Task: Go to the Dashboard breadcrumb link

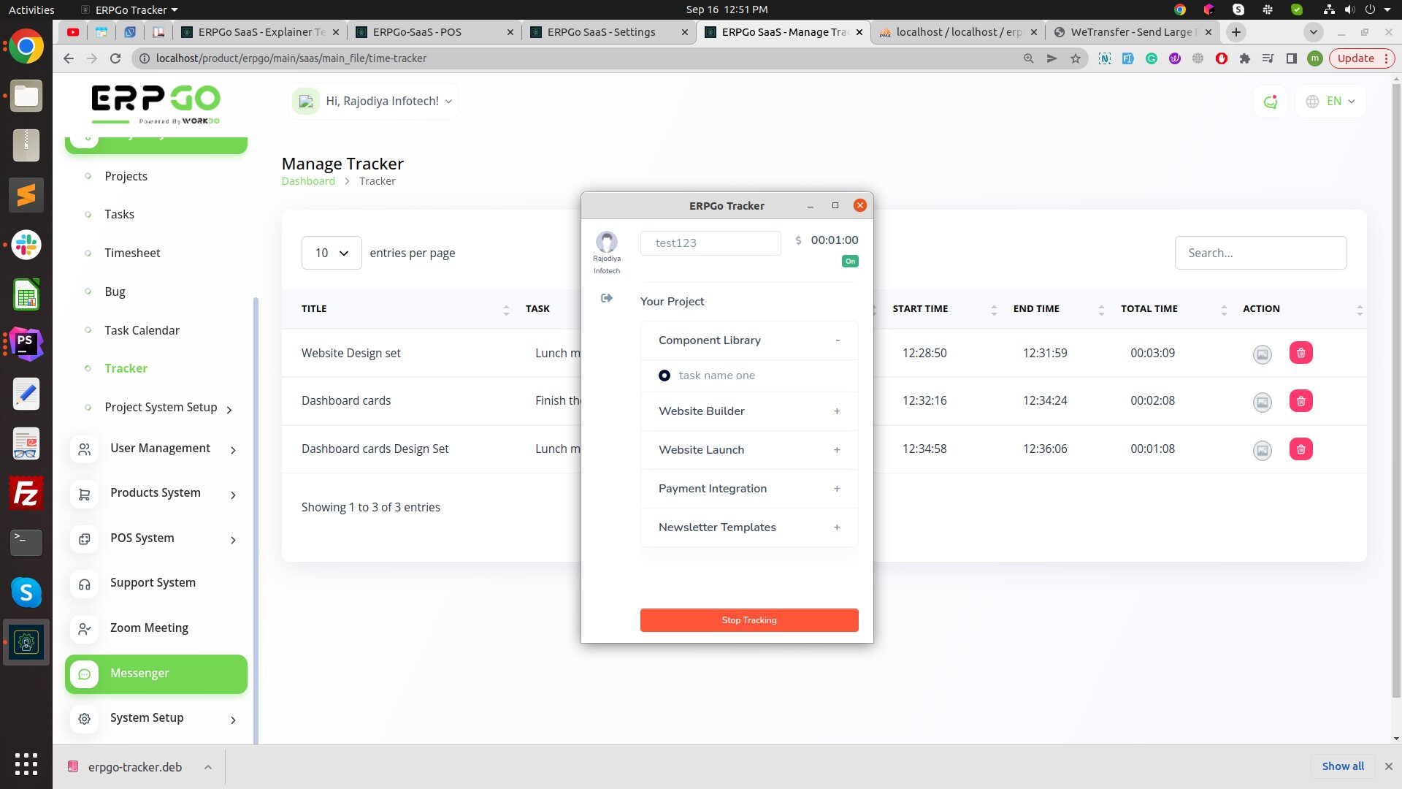Action: point(308,181)
